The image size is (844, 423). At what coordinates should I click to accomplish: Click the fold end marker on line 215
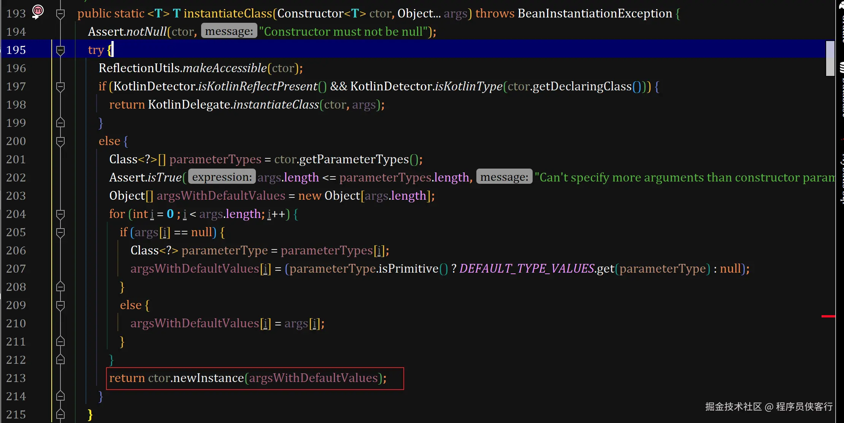coord(60,414)
